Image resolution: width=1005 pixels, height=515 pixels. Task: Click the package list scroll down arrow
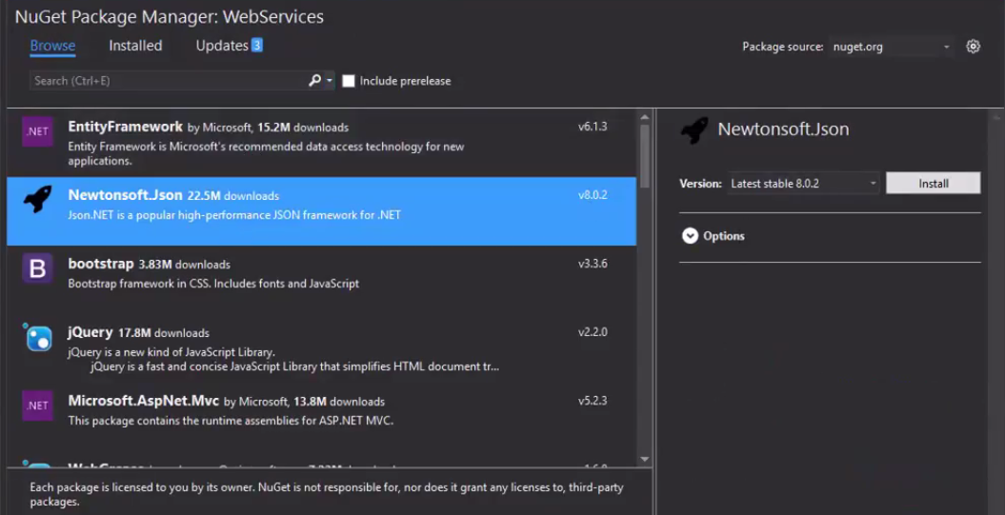click(x=645, y=459)
